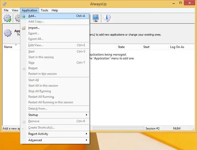Choose Add... from the Application menu
This screenshot has height=150, width=197.
click(x=55, y=16)
